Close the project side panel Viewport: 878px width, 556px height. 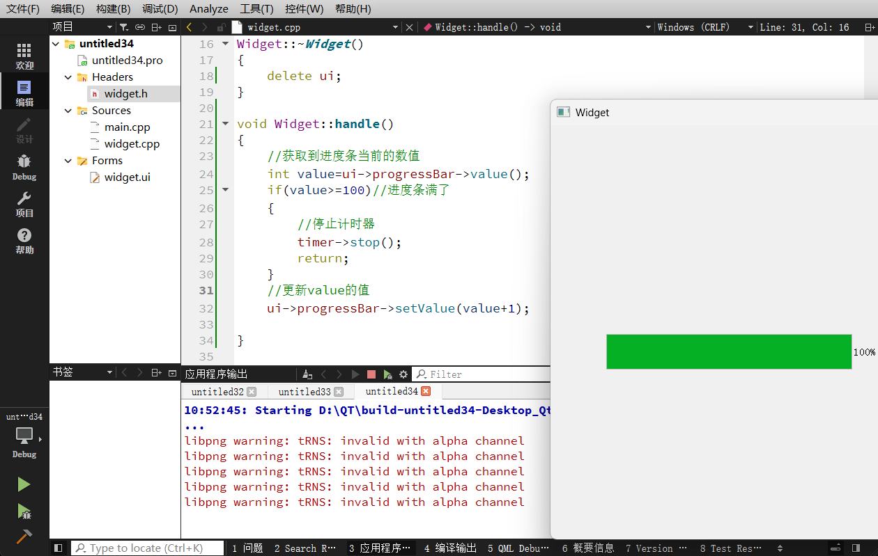(x=172, y=27)
